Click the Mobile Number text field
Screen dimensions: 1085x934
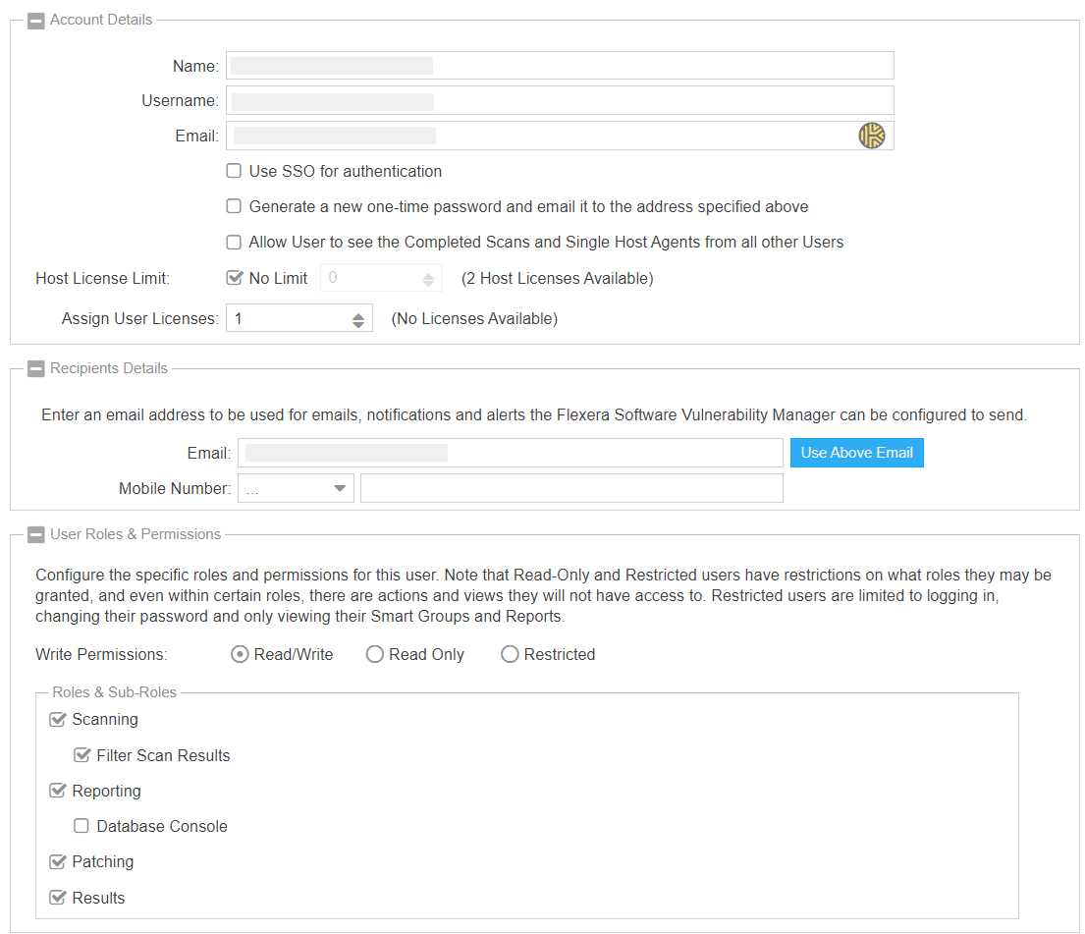click(x=570, y=488)
